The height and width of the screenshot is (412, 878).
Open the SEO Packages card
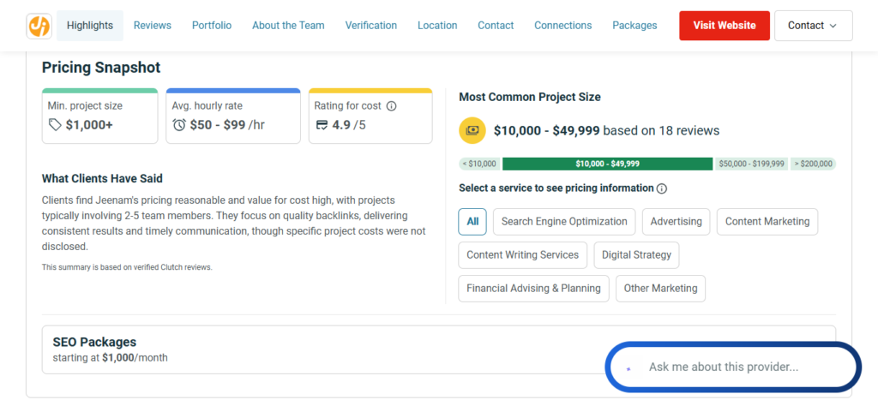[439, 349]
